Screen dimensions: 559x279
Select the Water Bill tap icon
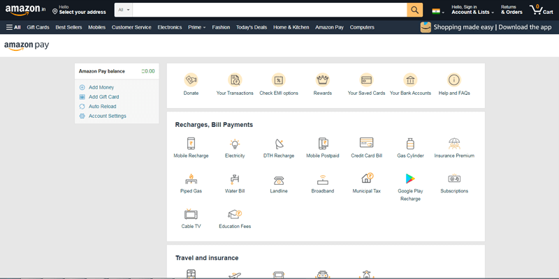tap(235, 179)
